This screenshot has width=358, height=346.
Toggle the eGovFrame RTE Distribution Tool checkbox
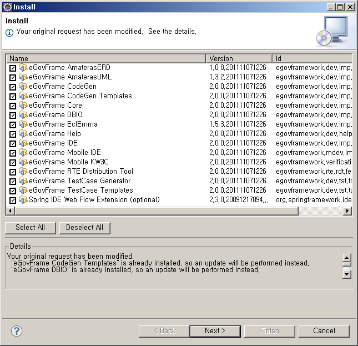point(13,172)
